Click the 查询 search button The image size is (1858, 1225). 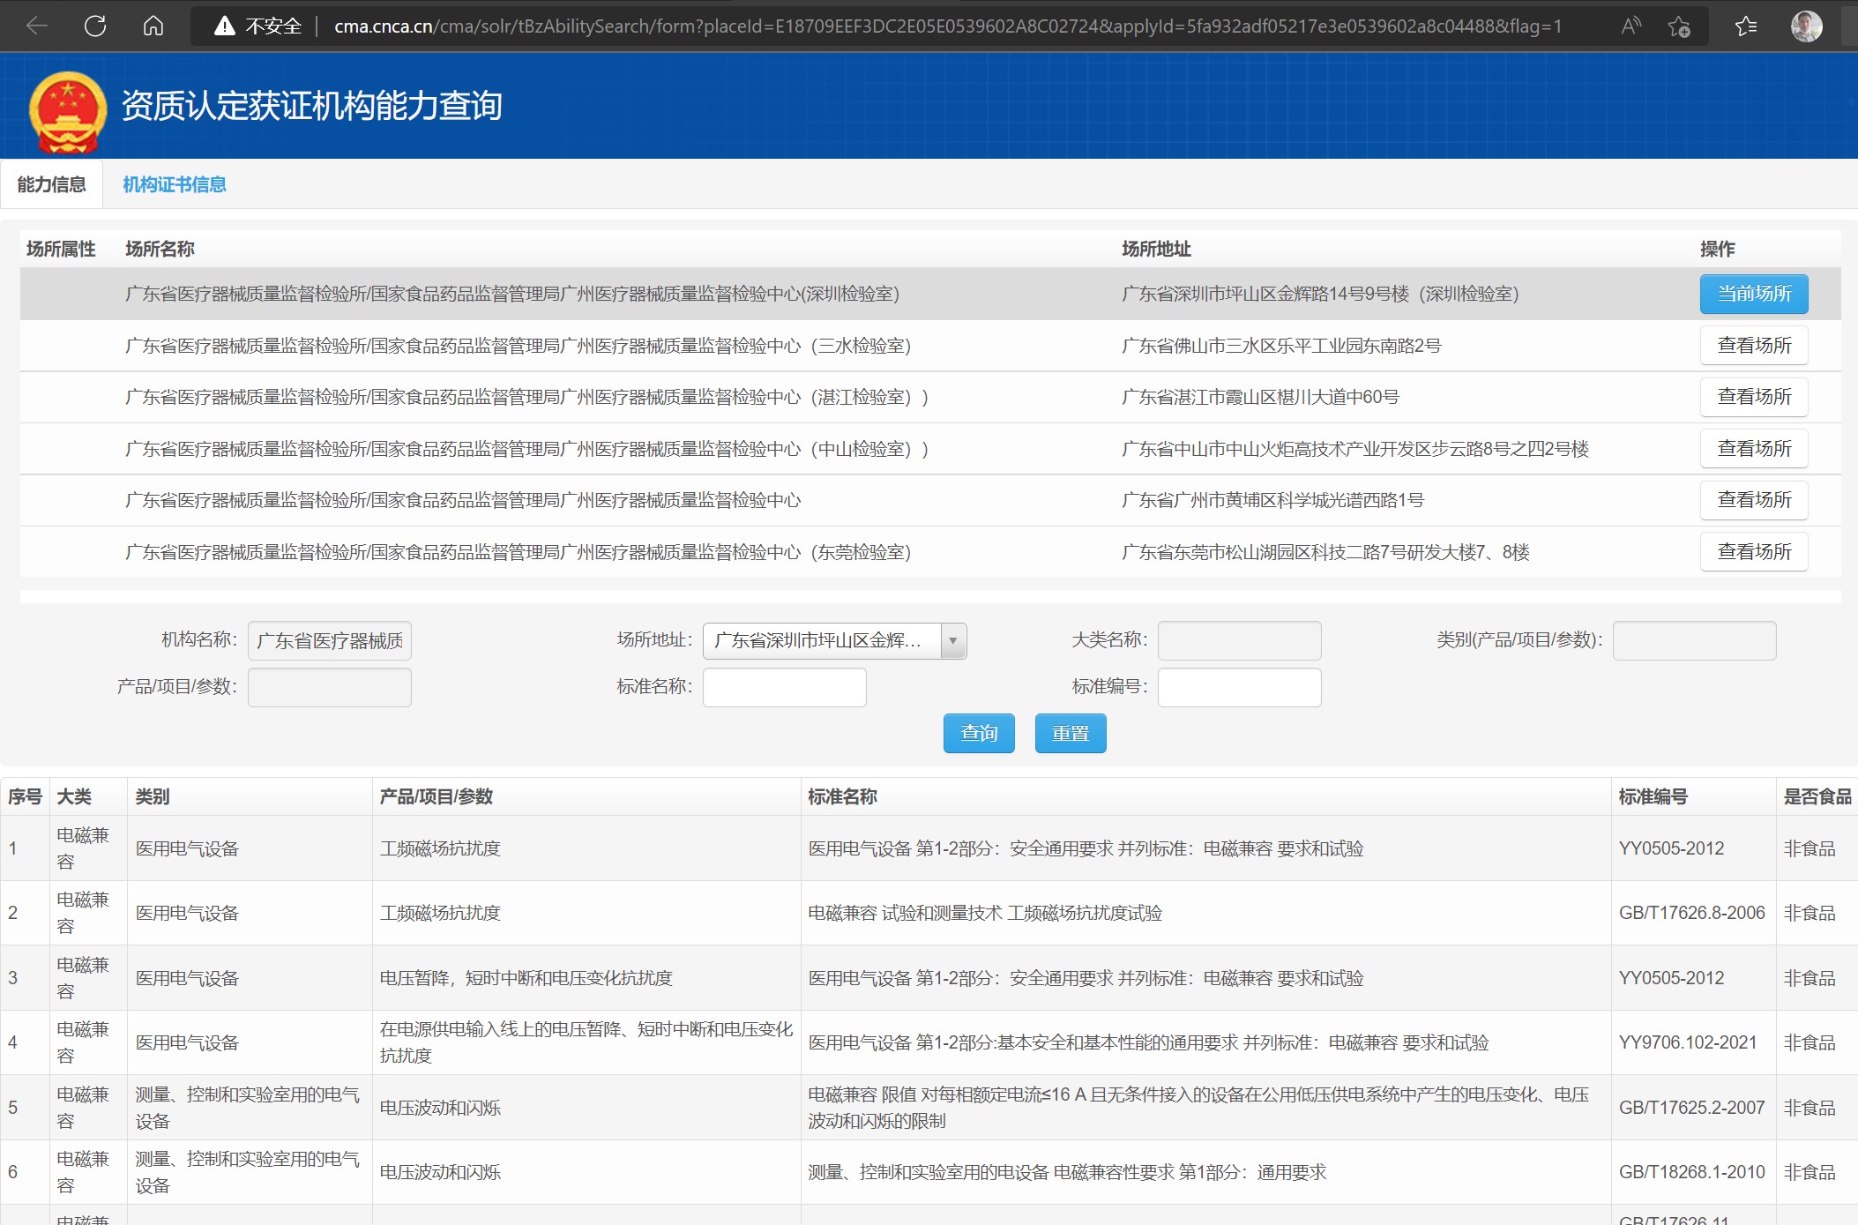(x=979, y=734)
